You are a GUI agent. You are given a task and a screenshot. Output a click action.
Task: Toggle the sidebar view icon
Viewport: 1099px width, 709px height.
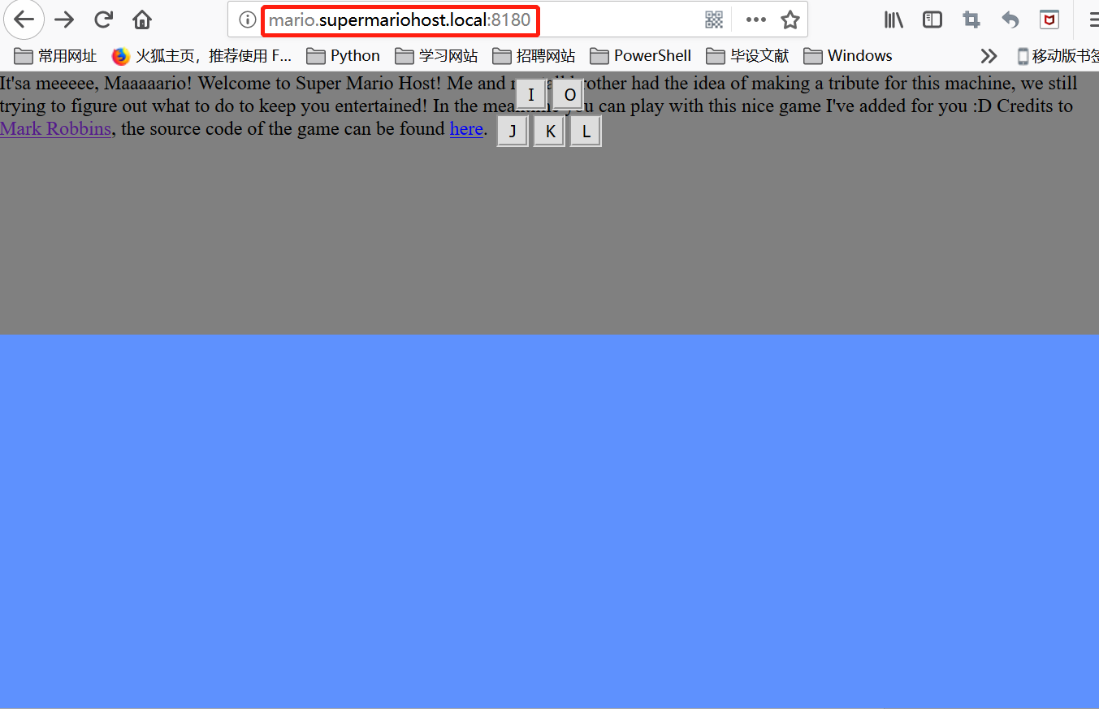932,19
